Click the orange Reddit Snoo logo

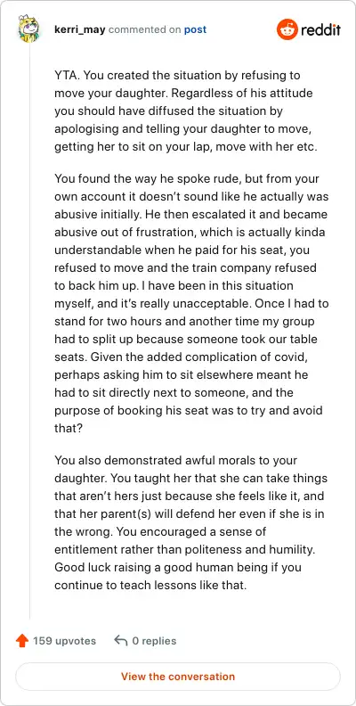tap(287, 29)
